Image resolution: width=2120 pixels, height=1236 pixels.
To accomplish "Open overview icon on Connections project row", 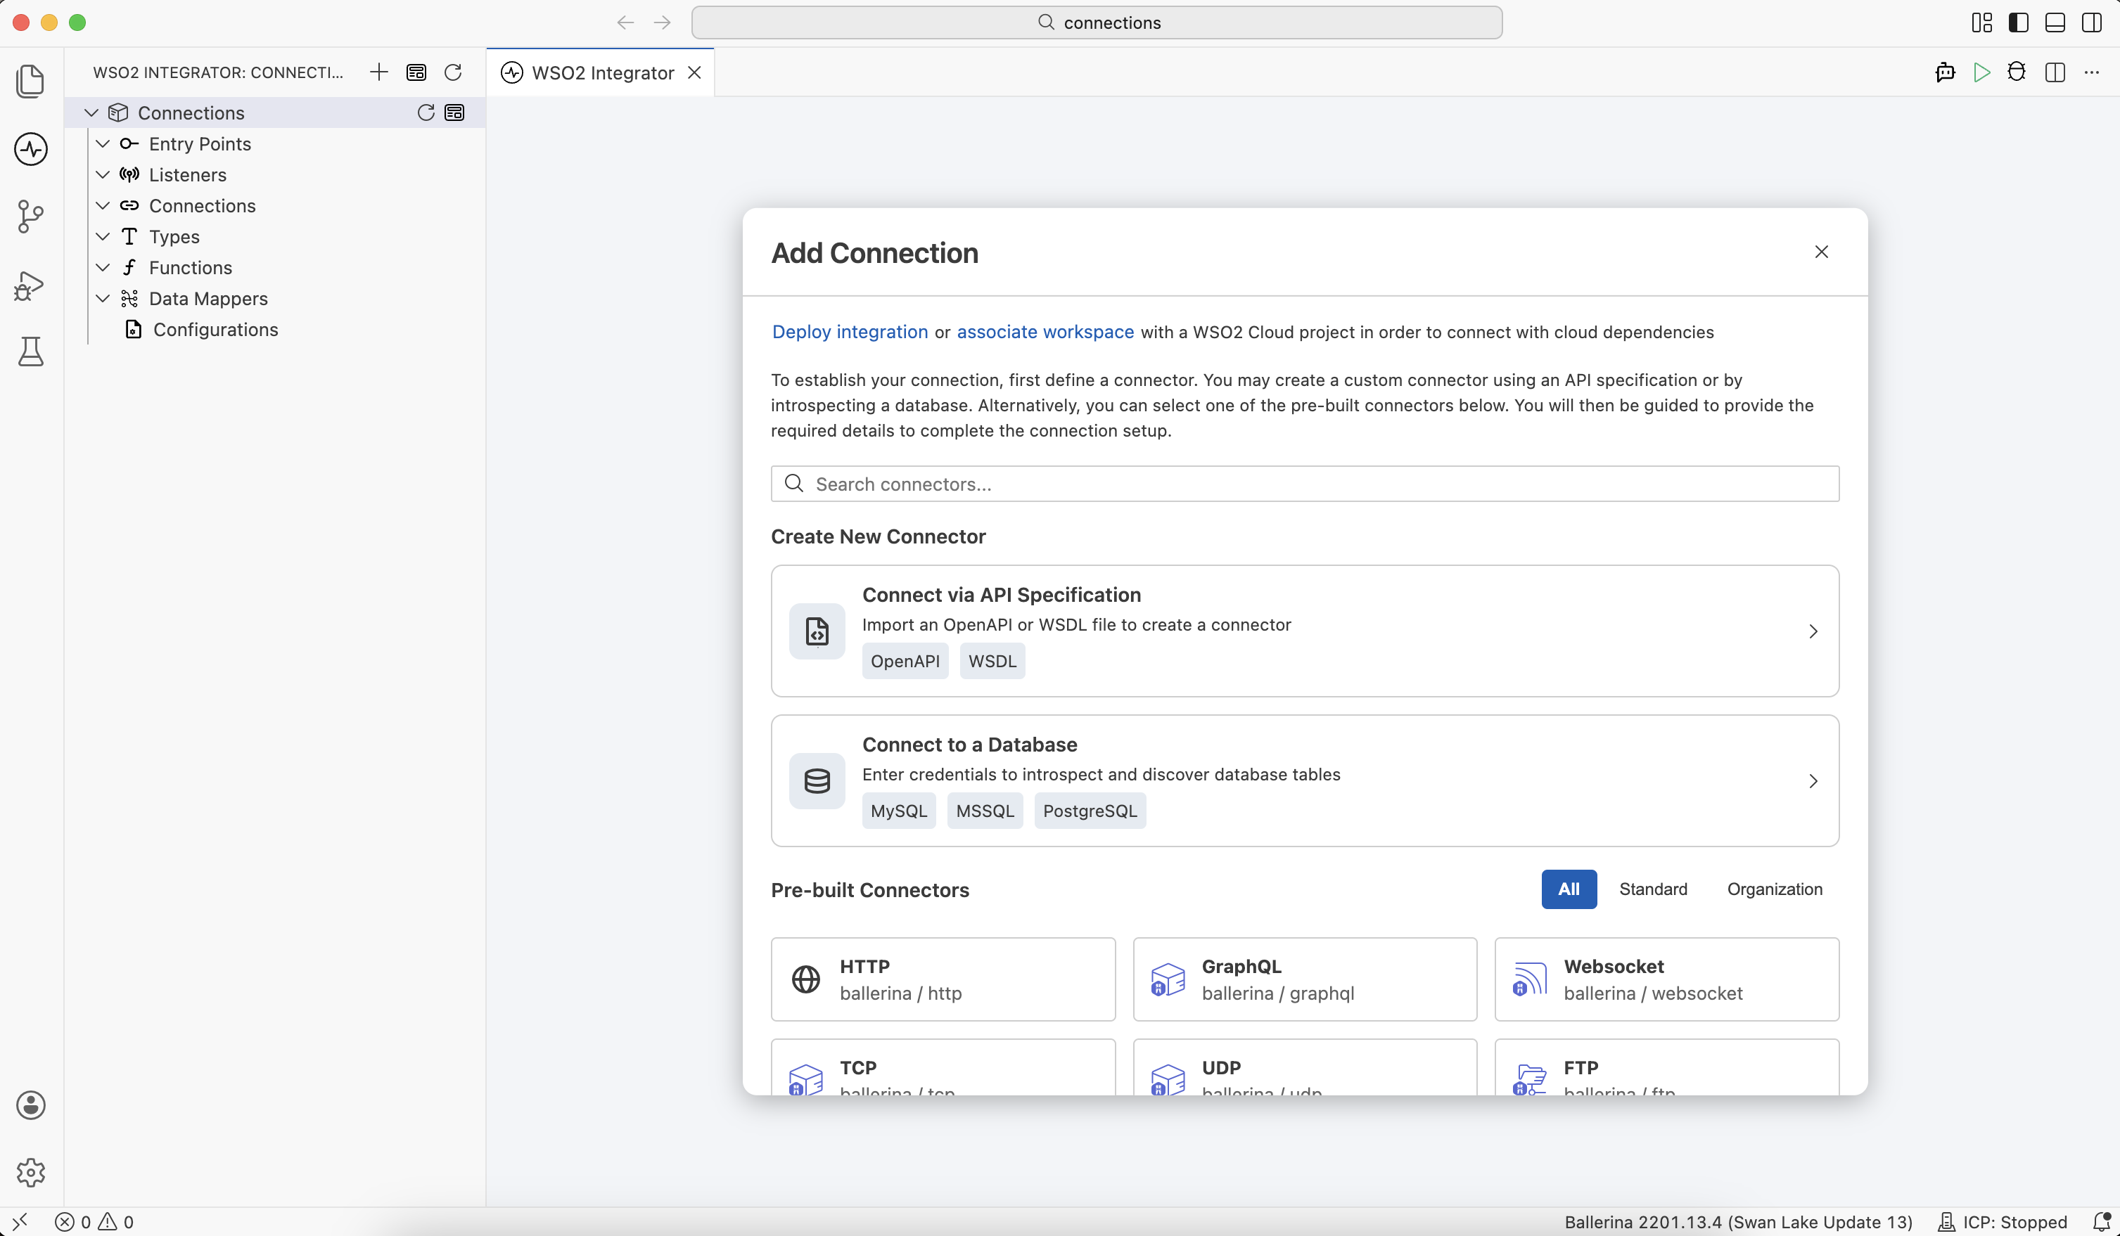I will (454, 112).
